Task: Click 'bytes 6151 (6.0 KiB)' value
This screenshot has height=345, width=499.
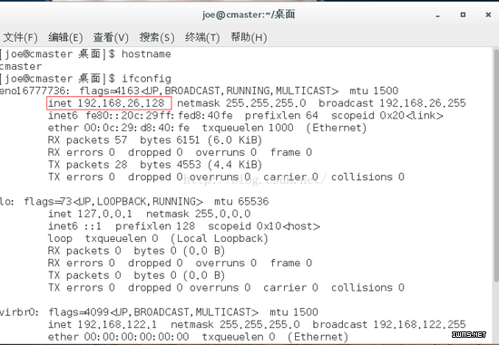Action: tap(201, 140)
